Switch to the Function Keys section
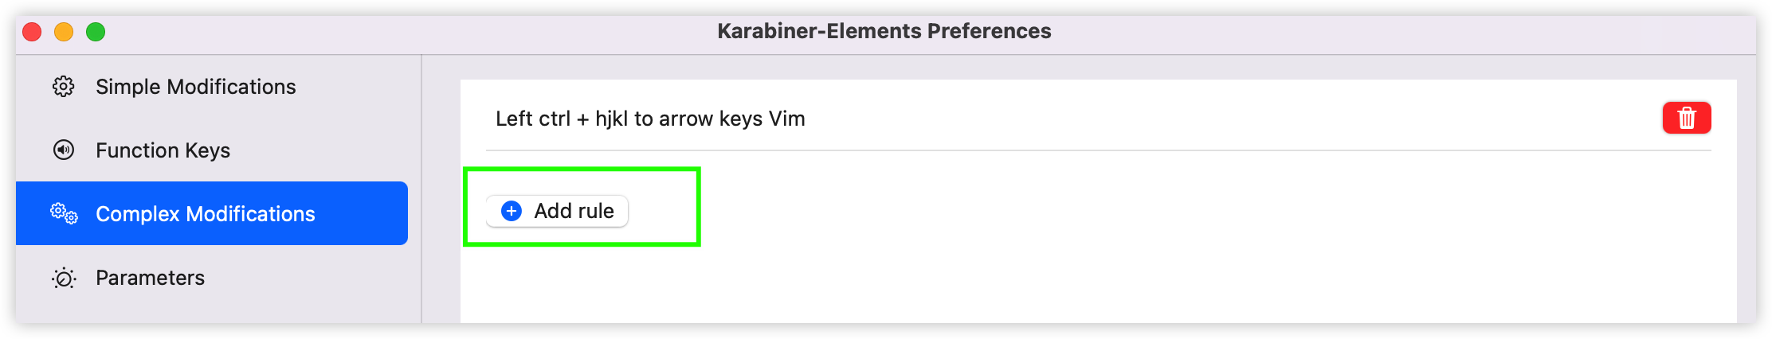Viewport: 1772px width, 339px height. coord(163,150)
